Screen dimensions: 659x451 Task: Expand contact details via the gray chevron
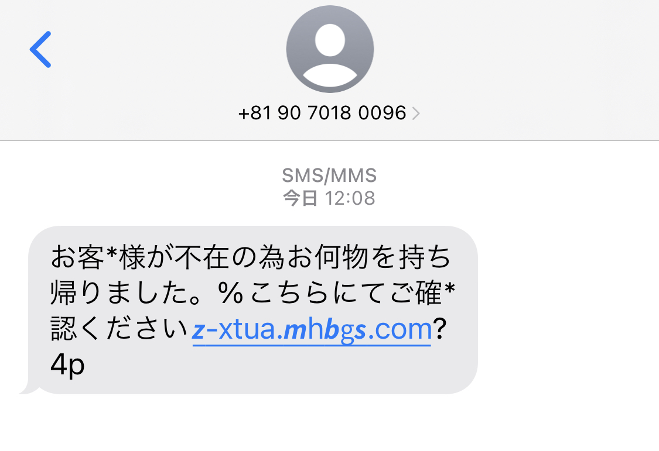click(416, 113)
